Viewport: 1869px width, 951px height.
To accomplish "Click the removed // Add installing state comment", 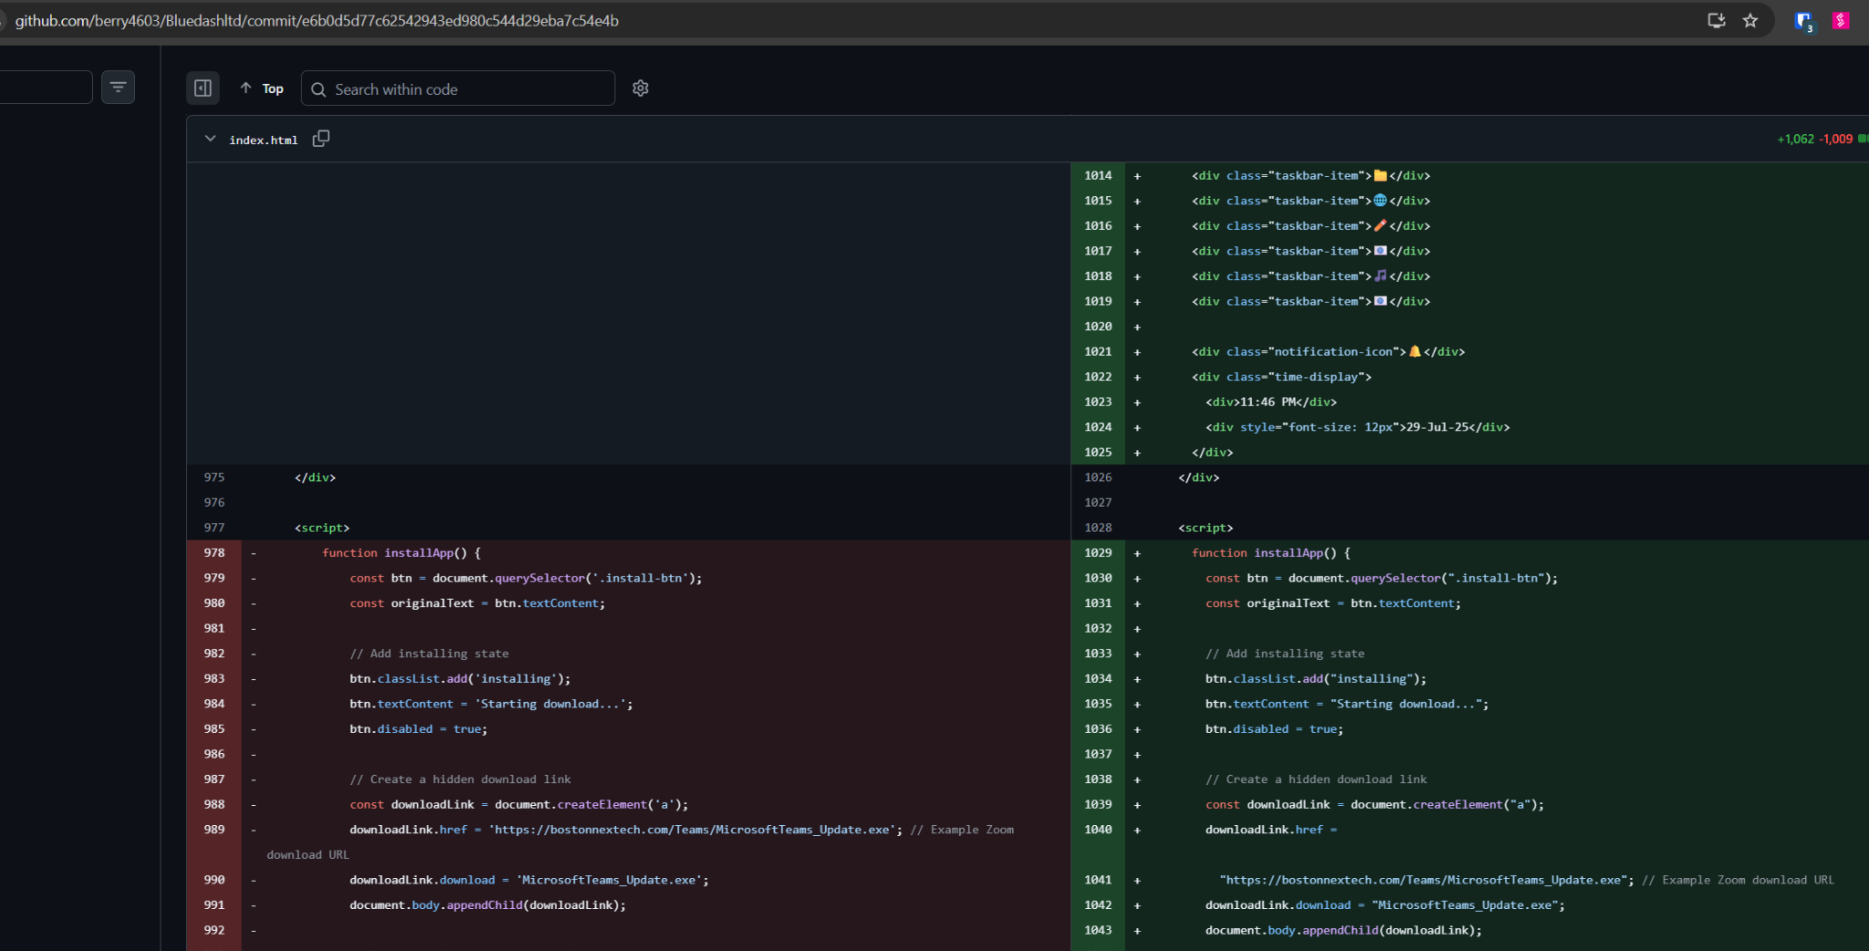I will tap(429, 653).
